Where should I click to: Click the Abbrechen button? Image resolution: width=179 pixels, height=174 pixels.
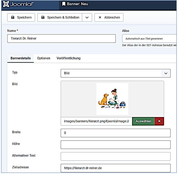109,17
